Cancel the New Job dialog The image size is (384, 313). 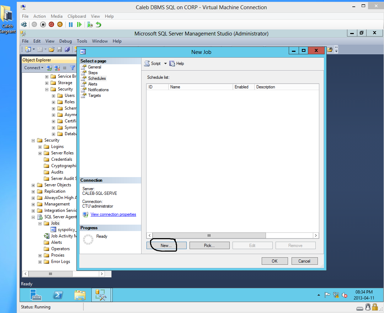tap(304, 261)
